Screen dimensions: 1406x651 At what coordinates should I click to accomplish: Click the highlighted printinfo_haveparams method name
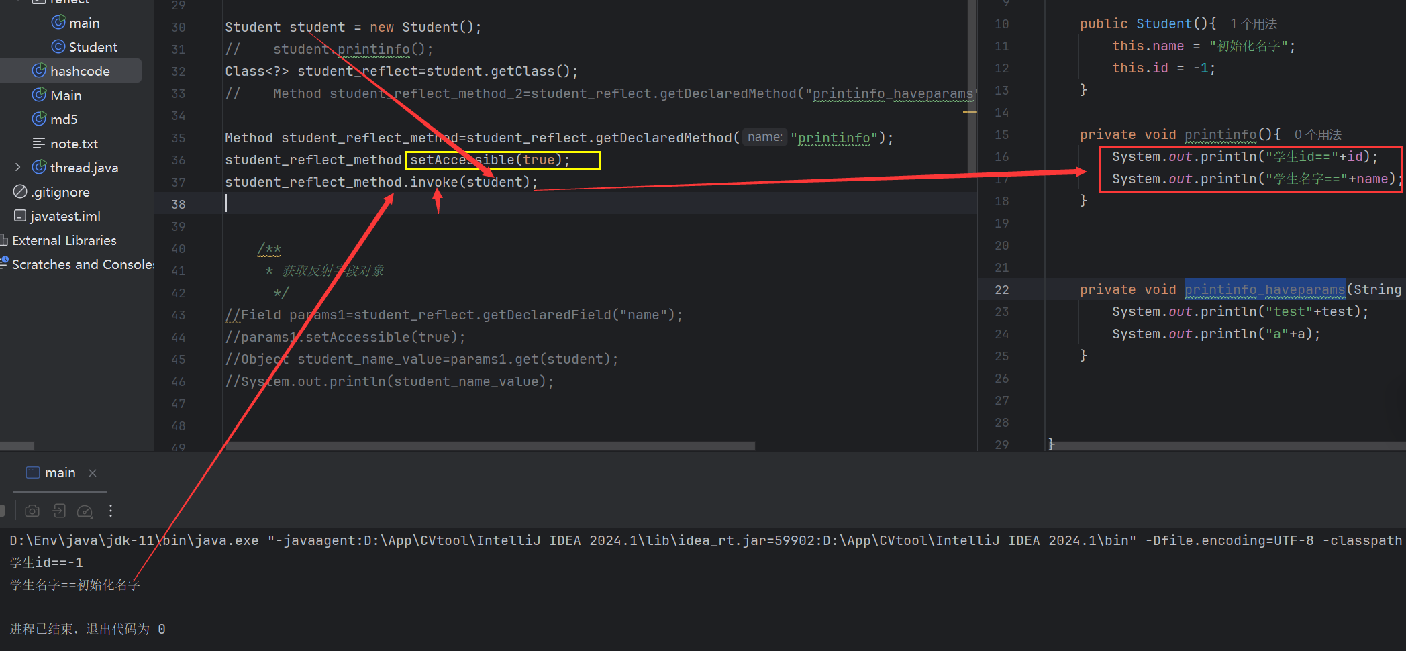pos(1264,289)
